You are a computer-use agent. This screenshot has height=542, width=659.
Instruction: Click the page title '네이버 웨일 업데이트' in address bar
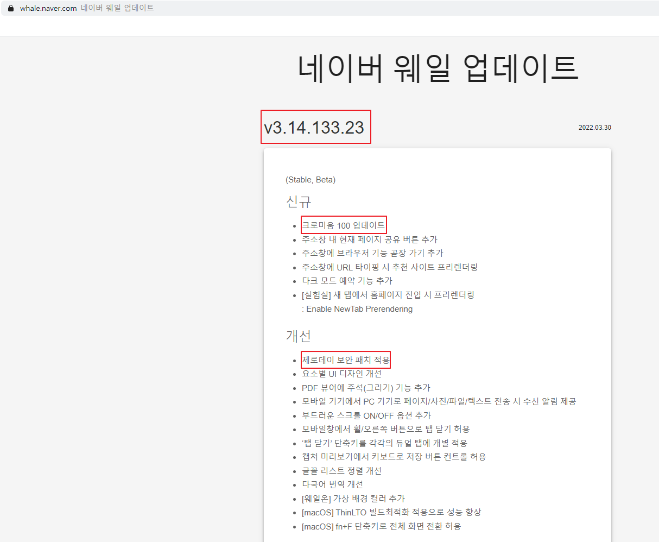point(117,8)
